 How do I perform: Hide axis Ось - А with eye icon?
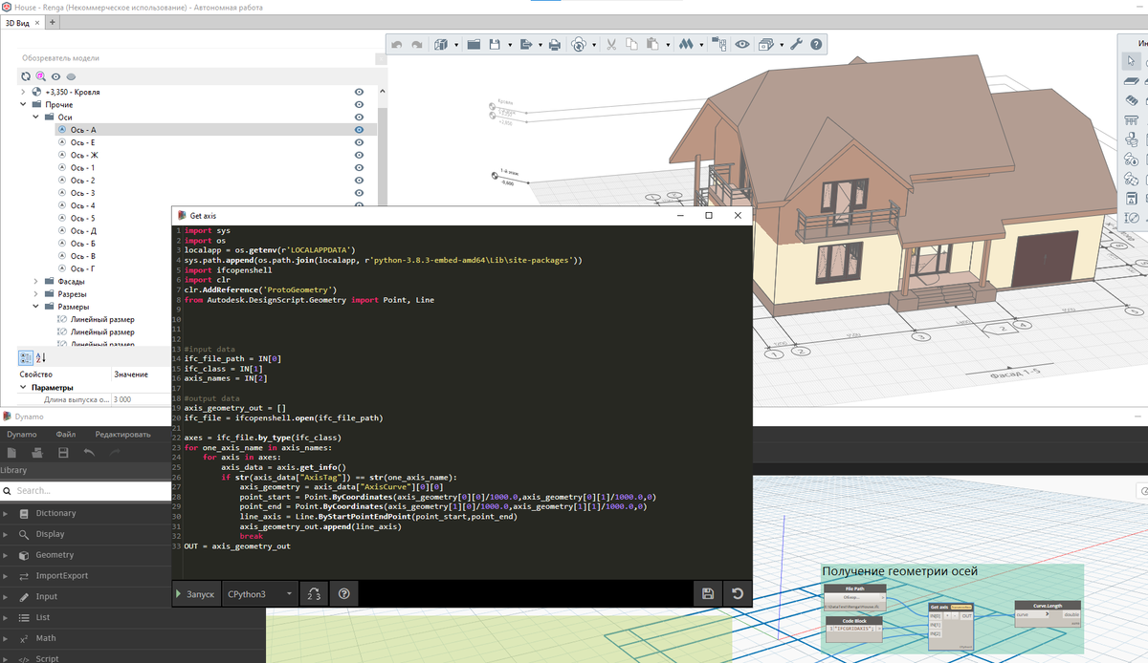point(360,129)
